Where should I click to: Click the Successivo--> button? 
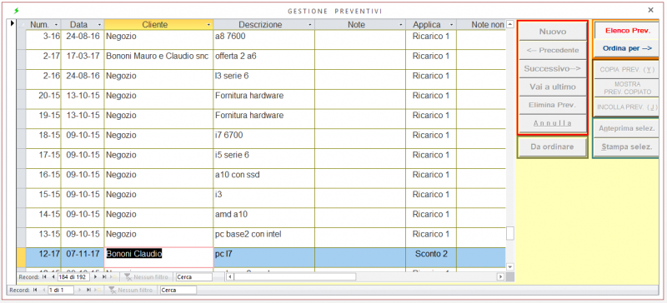[x=553, y=68]
